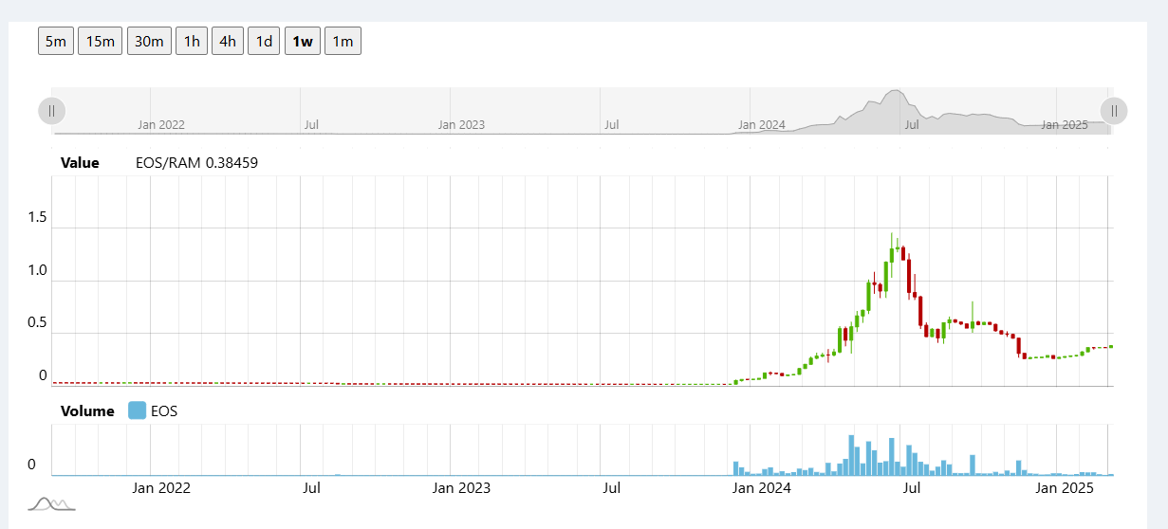Screen dimensions: 1168x529
Task: Click the chart logo icon at bottom-left
Action: (x=51, y=503)
